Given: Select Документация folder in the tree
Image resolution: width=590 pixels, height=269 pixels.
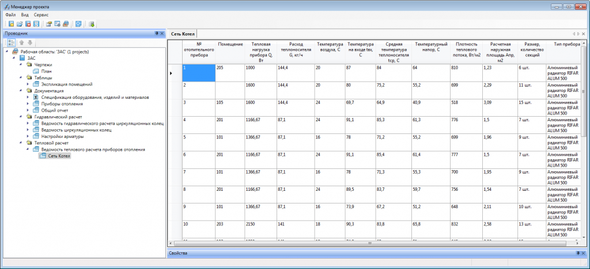Looking at the screenshot, I should click(49, 91).
